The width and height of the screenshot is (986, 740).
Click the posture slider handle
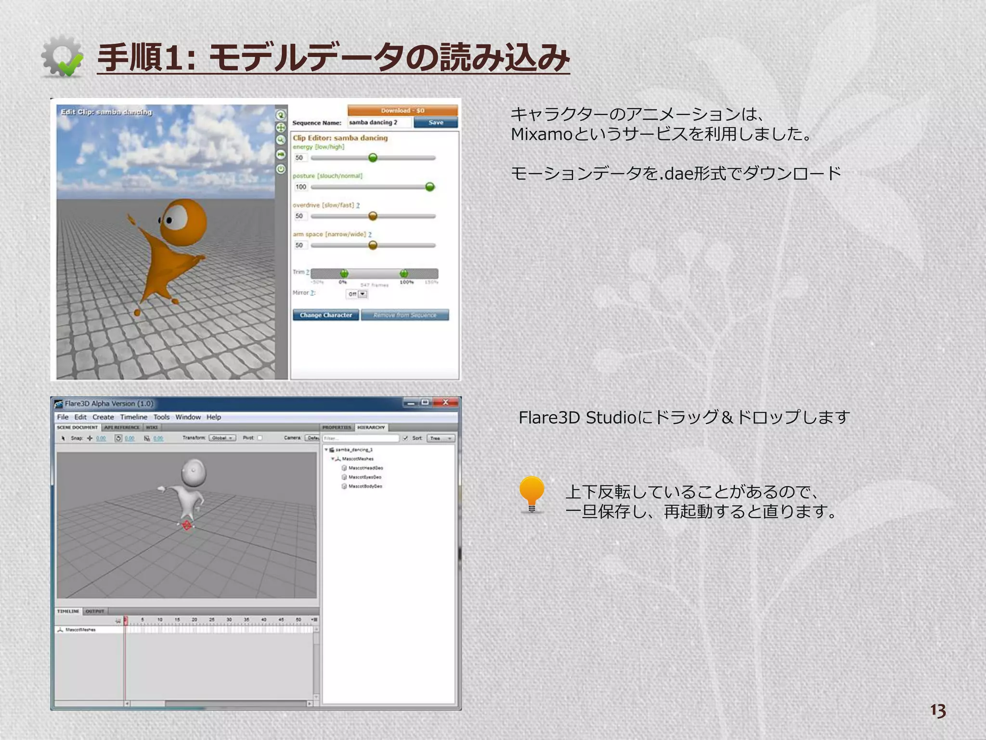pyautogui.click(x=430, y=187)
